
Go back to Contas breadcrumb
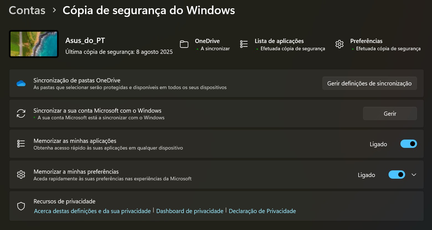pos(27,11)
